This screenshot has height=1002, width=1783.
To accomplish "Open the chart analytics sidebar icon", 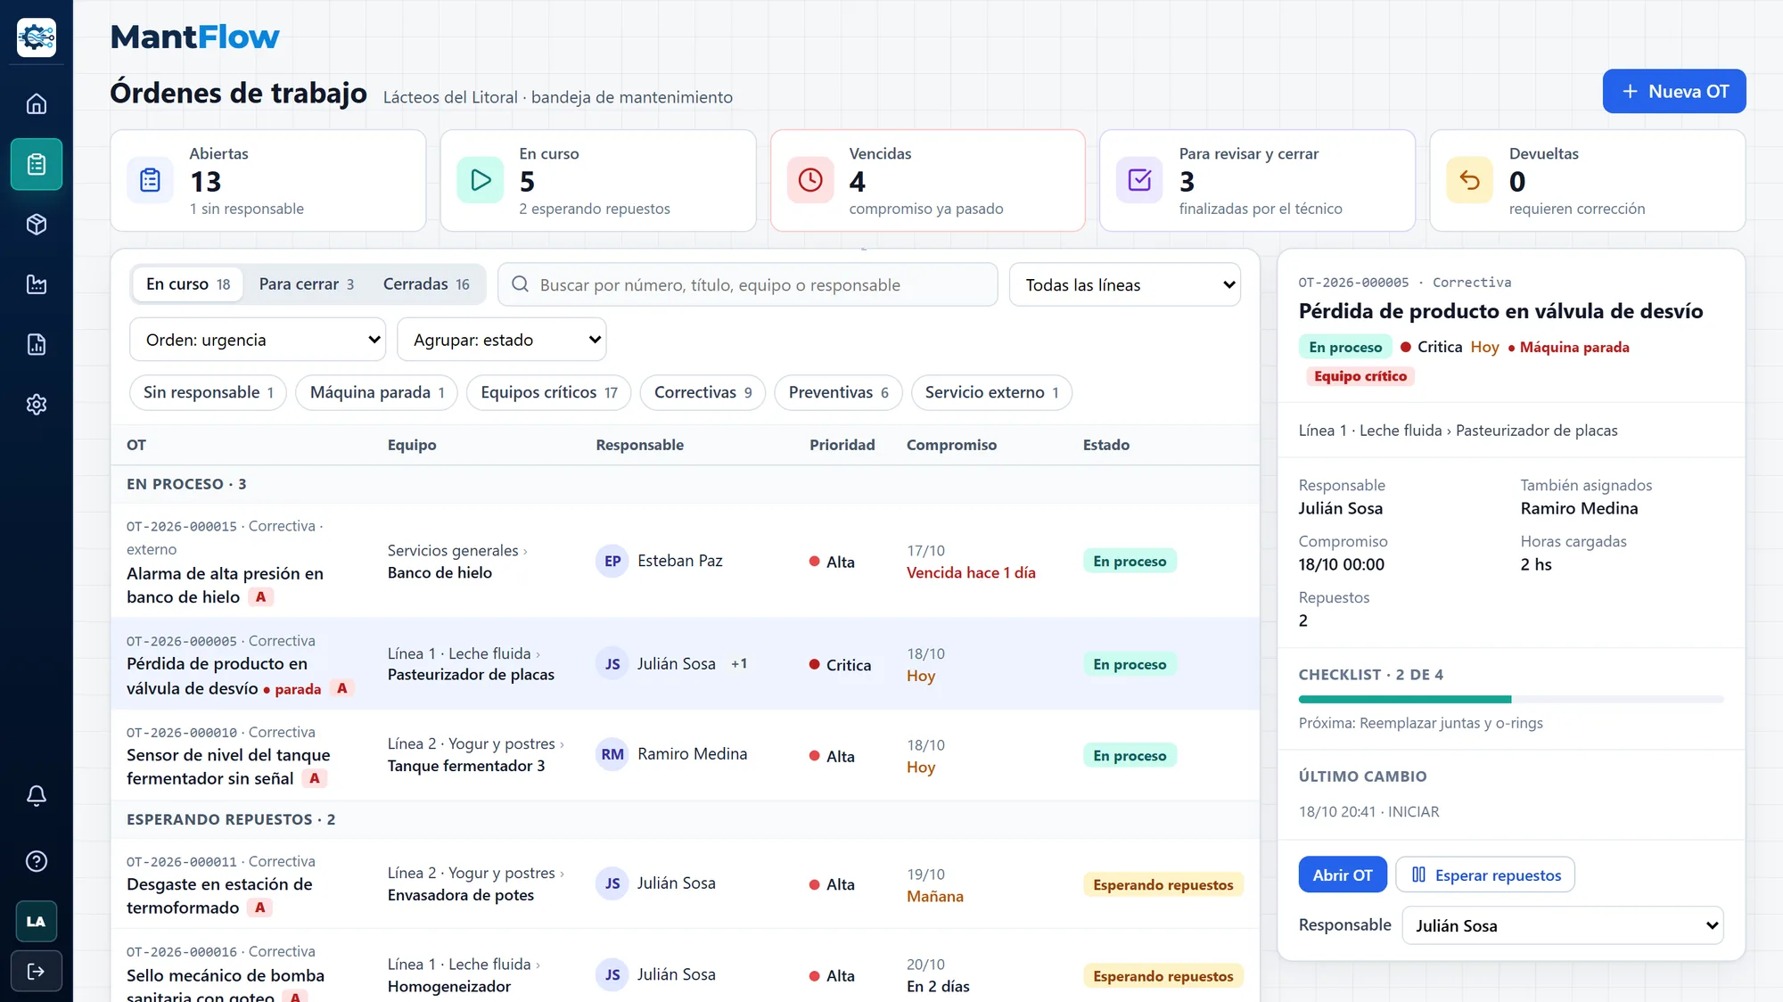I will (37, 284).
